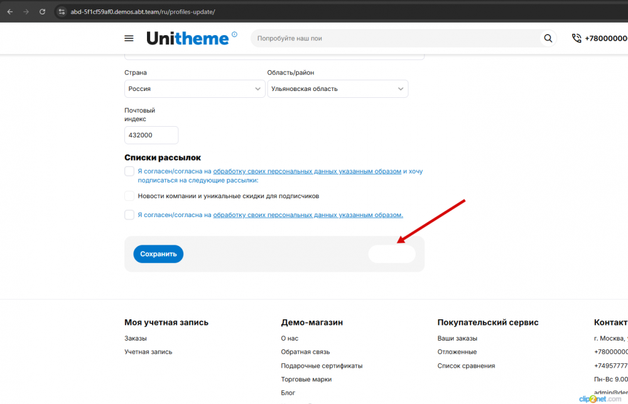Open the hamburger navigation menu
The width and height of the screenshot is (628, 404).
pyautogui.click(x=129, y=38)
